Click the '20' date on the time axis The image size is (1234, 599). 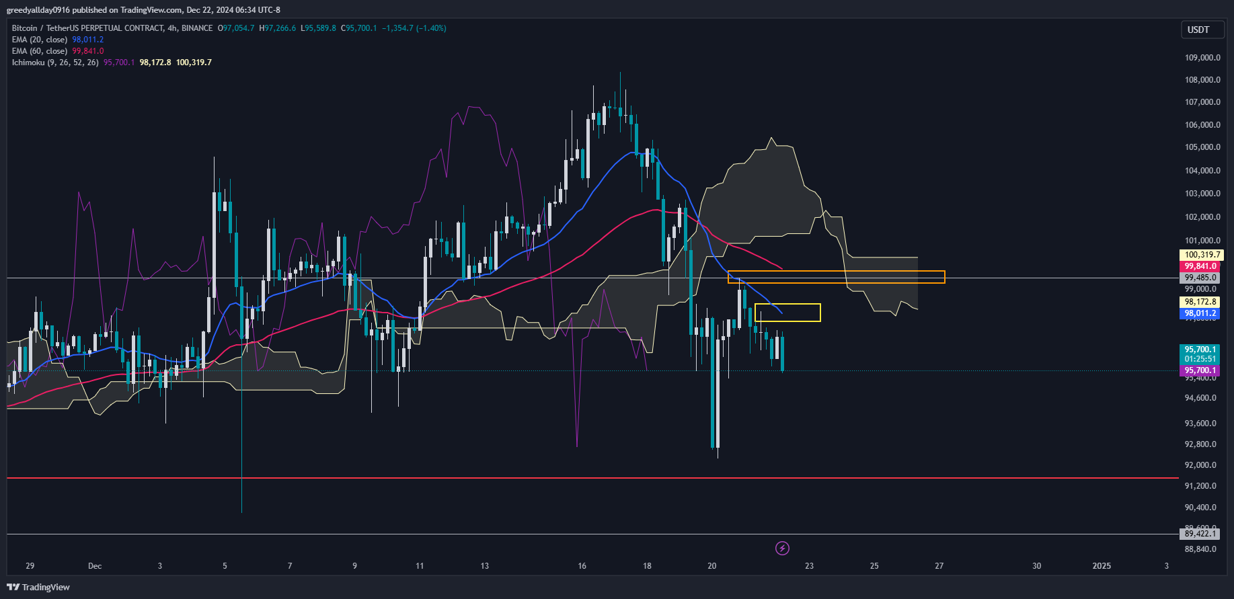(x=712, y=566)
